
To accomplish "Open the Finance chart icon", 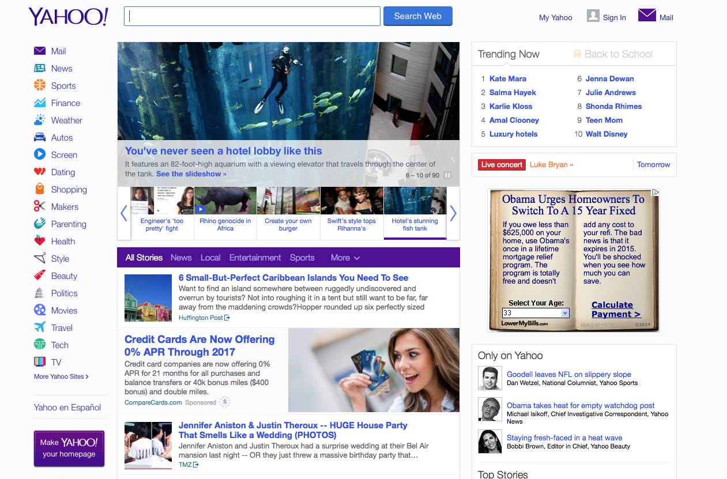I will coord(40,103).
